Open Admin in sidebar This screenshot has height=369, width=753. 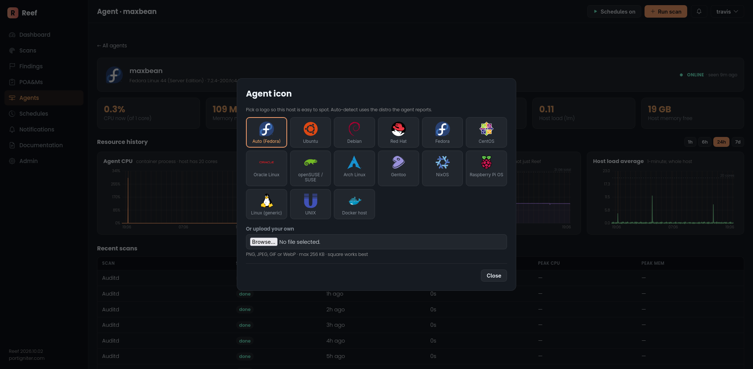pos(44,161)
